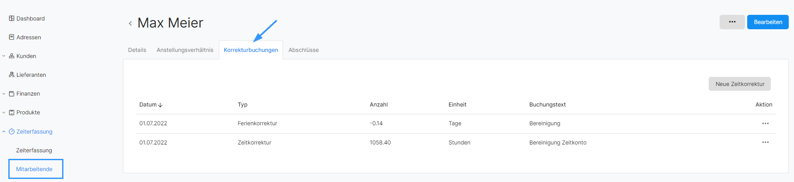Expand the Produkte menu chevron
794x182 pixels.
pos(4,112)
